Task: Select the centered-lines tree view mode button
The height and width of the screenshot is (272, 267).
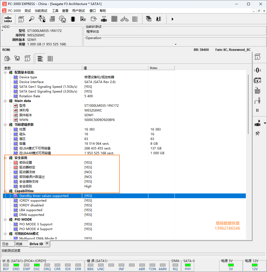Action: (x=40, y=58)
